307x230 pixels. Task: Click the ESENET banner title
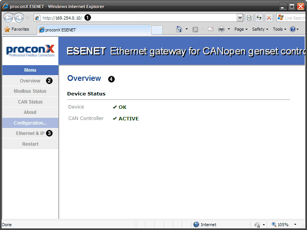pyautogui.click(x=86, y=51)
